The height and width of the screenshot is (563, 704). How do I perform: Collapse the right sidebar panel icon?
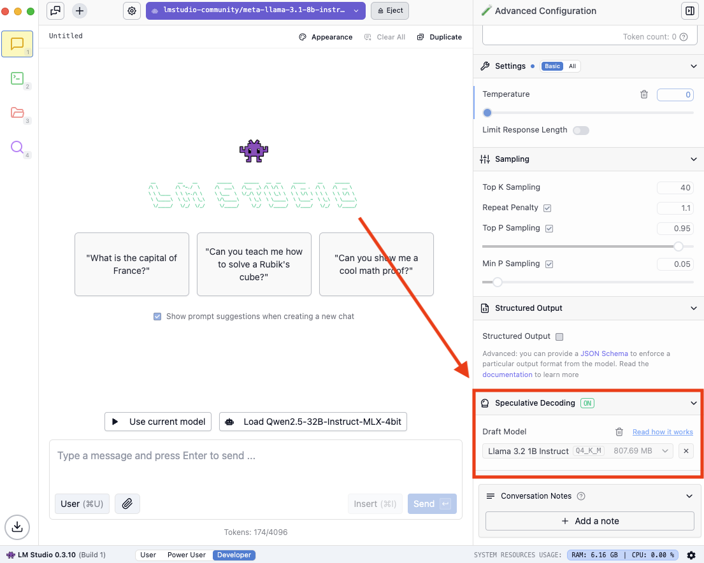[x=689, y=11]
